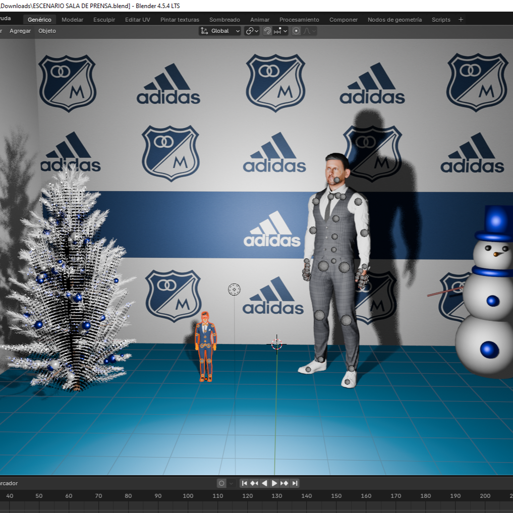Switch to the Nodos de geometría tab
The width and height of the screenshot is (513, 513).
tap(394, 20)
